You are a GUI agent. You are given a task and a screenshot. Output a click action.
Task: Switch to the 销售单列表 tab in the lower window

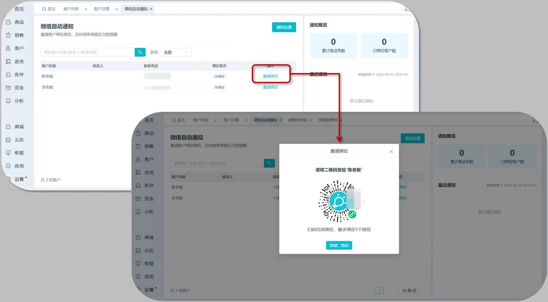coord(298,120)
